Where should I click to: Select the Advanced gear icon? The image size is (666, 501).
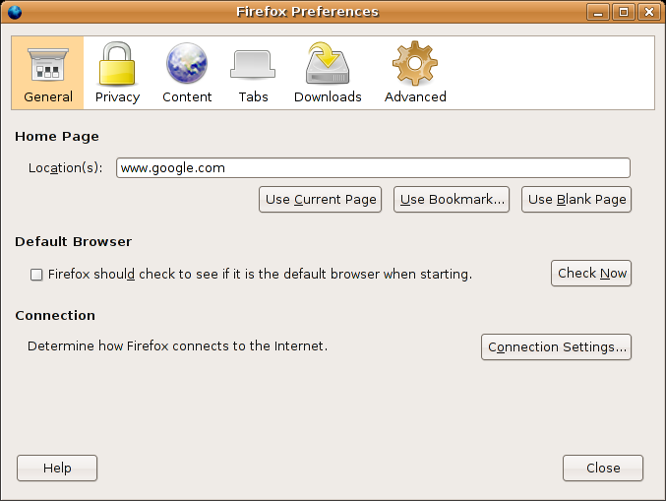415,65
